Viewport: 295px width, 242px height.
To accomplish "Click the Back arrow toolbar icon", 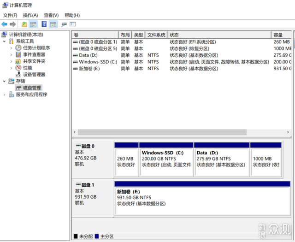I will (4, 24).
